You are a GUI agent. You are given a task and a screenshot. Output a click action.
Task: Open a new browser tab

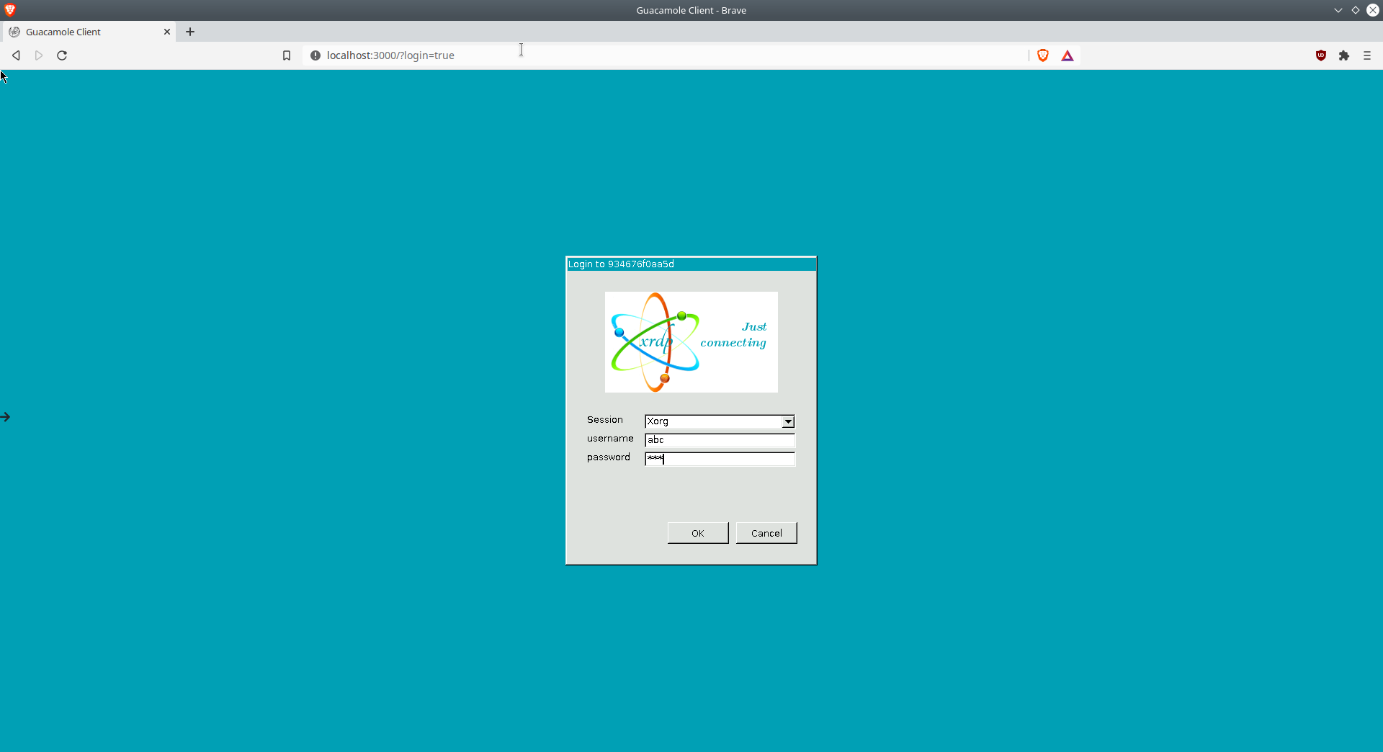coord(190,32)
